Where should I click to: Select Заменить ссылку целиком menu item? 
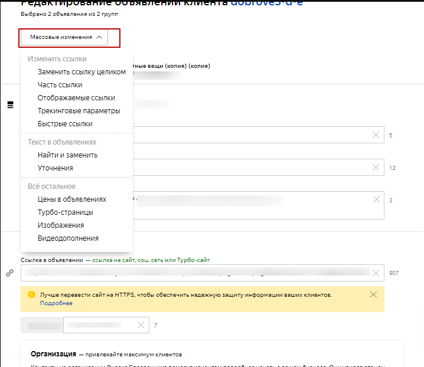[x=81, y=72]
